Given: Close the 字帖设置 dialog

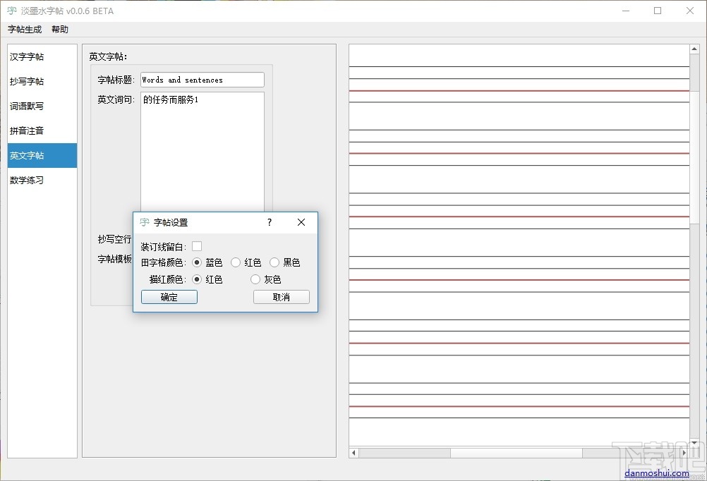Looking at the screenshot, I should tap(301, 222).
